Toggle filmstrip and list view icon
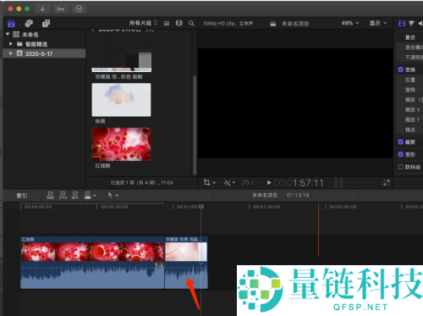The height and width of the screenshot is (316, 423). click(x=167, y=23)
